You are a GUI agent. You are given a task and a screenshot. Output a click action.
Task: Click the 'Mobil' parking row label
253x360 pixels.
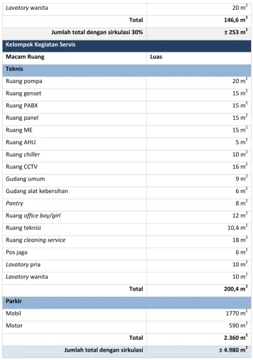click(14, 314)
